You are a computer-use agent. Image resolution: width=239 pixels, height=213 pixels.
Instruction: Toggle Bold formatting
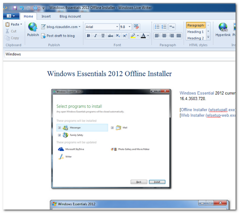(x=88, y=36)
